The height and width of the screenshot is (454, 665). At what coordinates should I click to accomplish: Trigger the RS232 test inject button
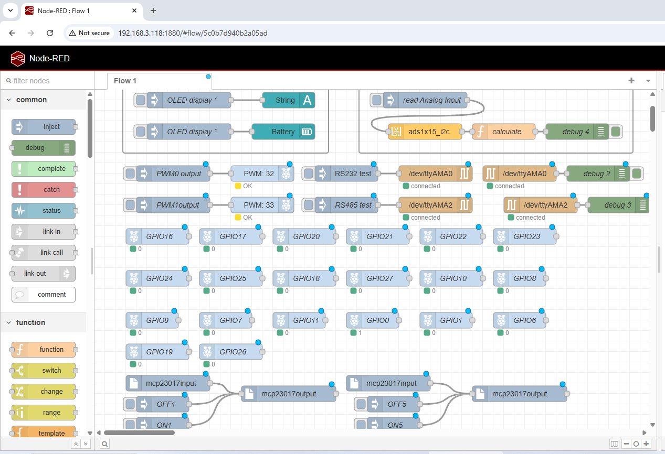pyautogui.click(x=309, y=174)
